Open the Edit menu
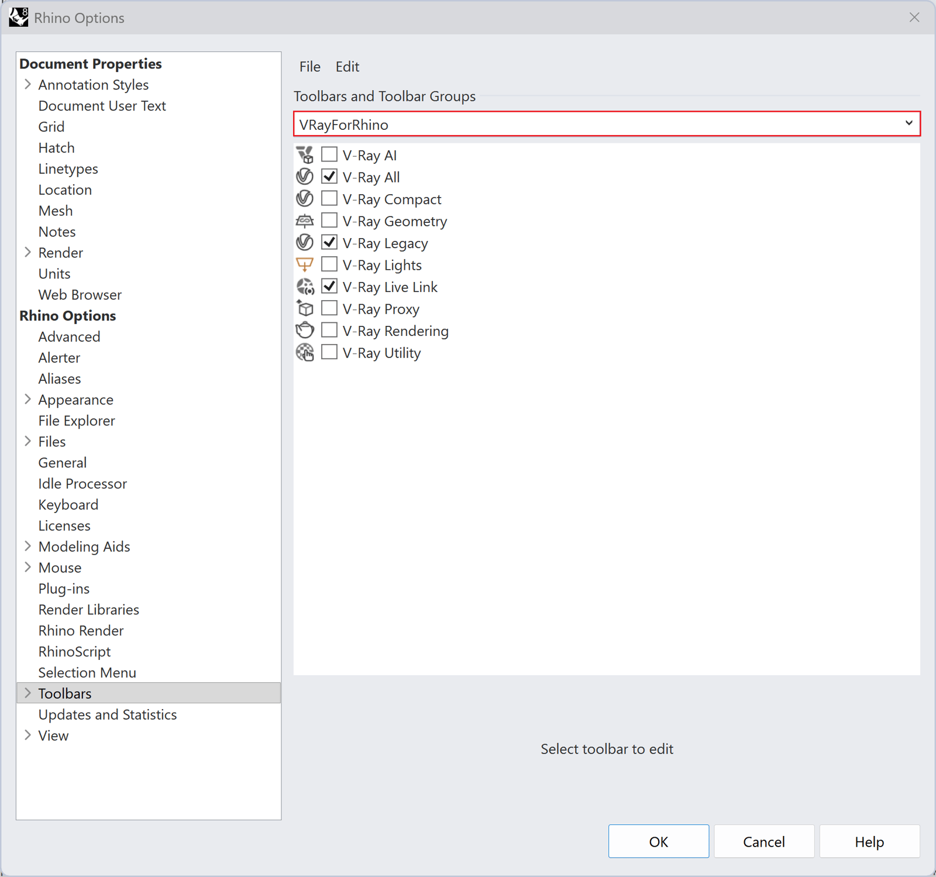The image size is (936, 877). (x=347, y=67)
